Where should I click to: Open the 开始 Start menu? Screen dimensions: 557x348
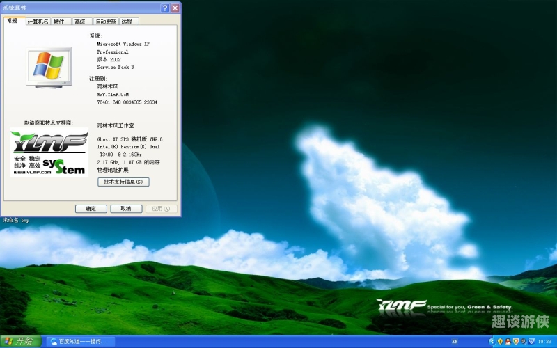pyautogui.click(x=21, y=342)
